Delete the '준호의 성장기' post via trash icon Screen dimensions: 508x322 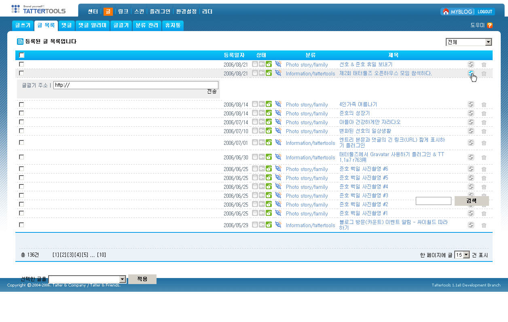pos(484,113)
